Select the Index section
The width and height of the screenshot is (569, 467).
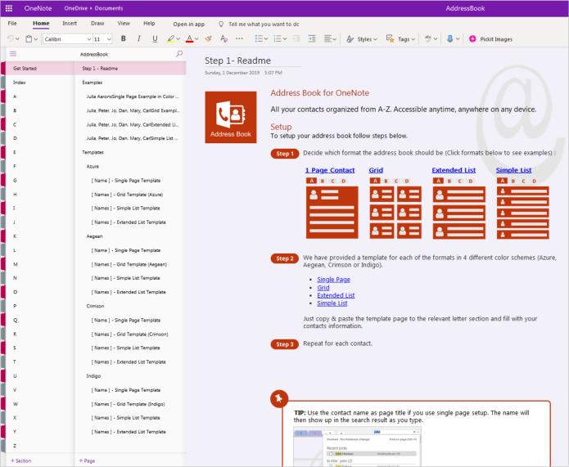[40, 83]
